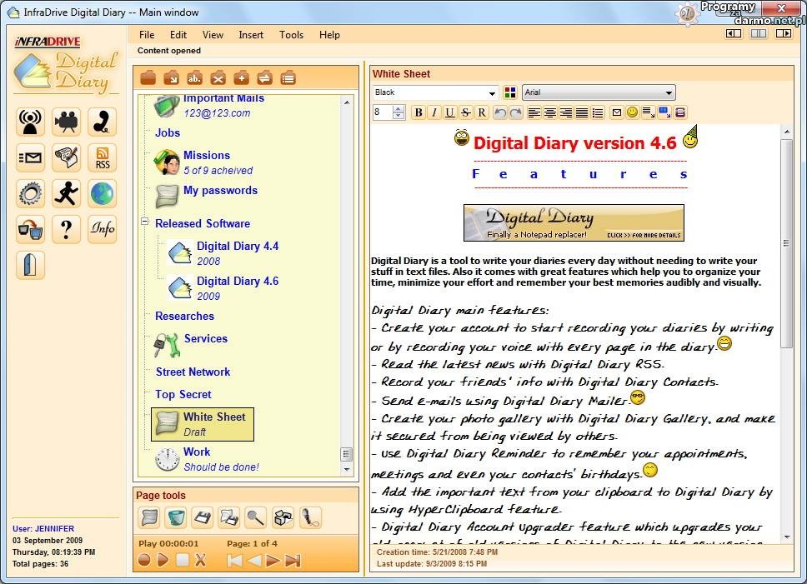Open the Black color name dropdown

435,92
